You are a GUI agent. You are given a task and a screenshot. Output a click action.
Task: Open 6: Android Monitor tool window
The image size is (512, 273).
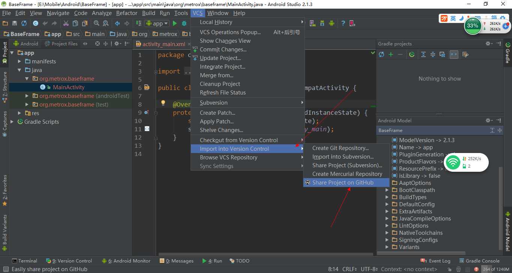tap(126, 261)
